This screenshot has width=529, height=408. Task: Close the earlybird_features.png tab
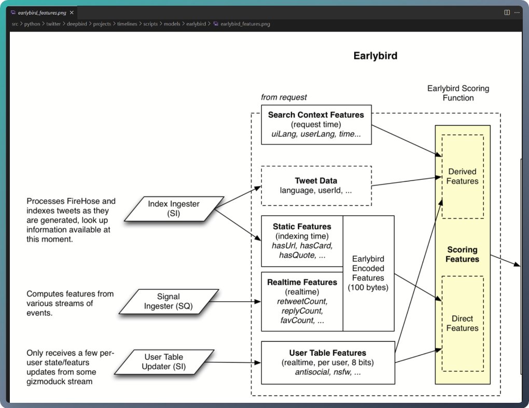click(72, 12)
